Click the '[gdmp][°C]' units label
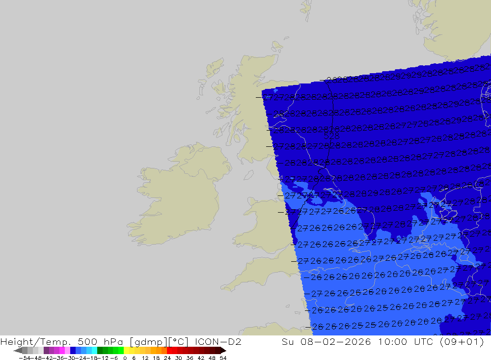 pyautogui.click(x=159, y=341)
